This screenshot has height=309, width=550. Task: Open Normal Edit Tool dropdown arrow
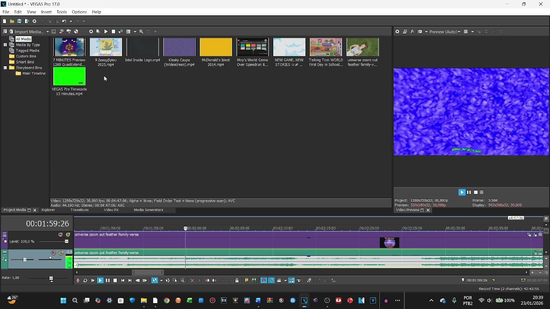tap(161, 281)
